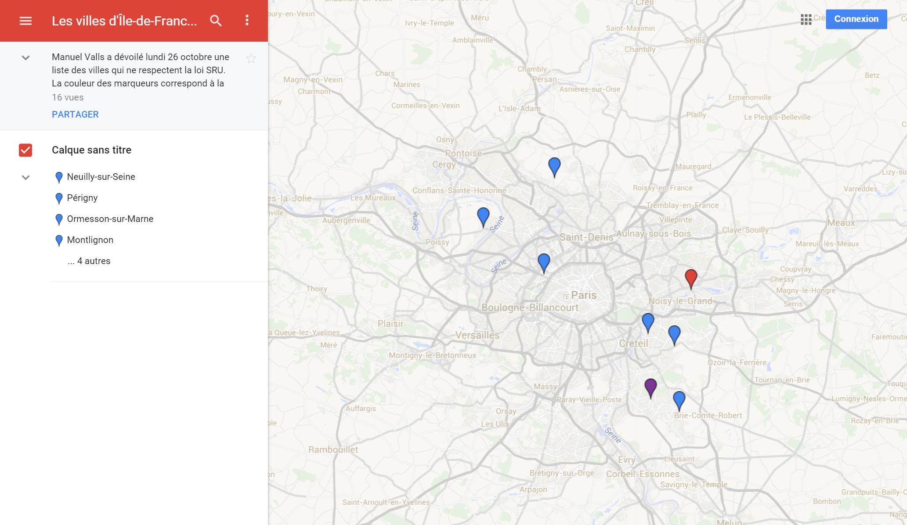Viewport: 907px width, 525px height.
Task: Click the map title in the header
Action: (124, 21)
